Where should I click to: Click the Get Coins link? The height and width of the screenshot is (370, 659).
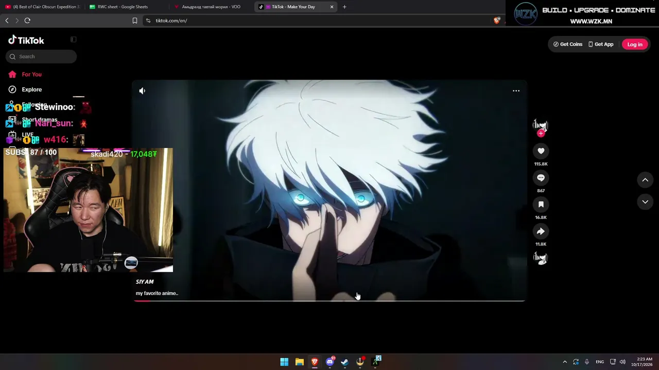point(568,44)
